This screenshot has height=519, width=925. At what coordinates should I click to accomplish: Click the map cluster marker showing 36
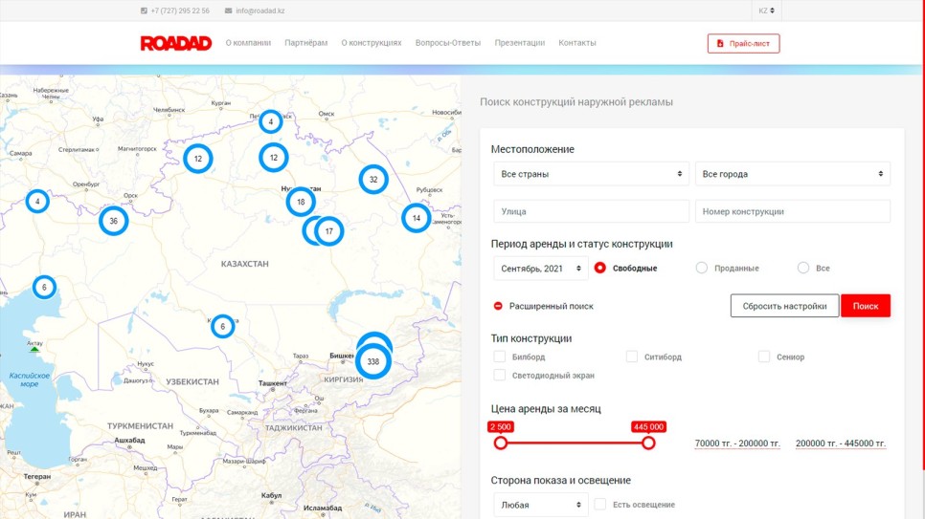[x=114, y=221]
